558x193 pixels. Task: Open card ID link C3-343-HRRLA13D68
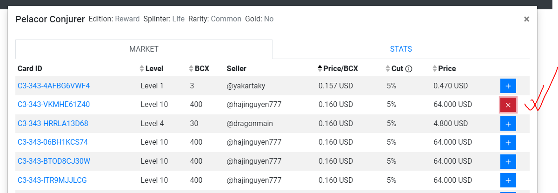point(53,124)
